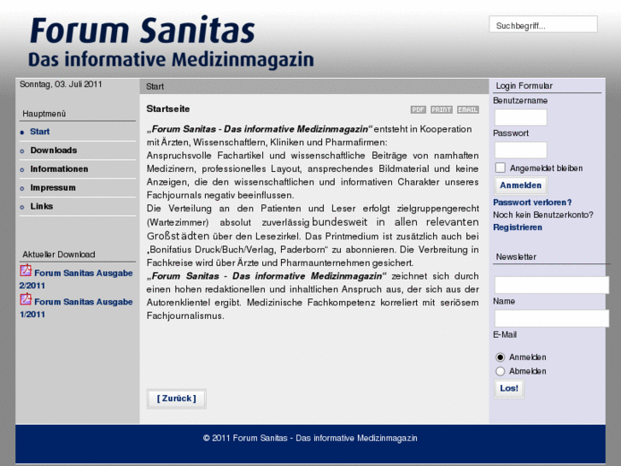Open the Downloads menu item

click(54, 150)
